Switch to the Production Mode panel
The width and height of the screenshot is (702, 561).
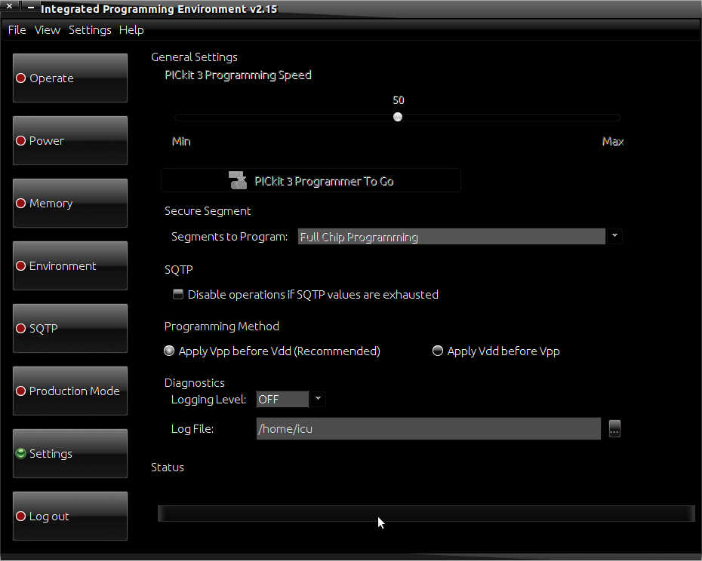point(70,391)
